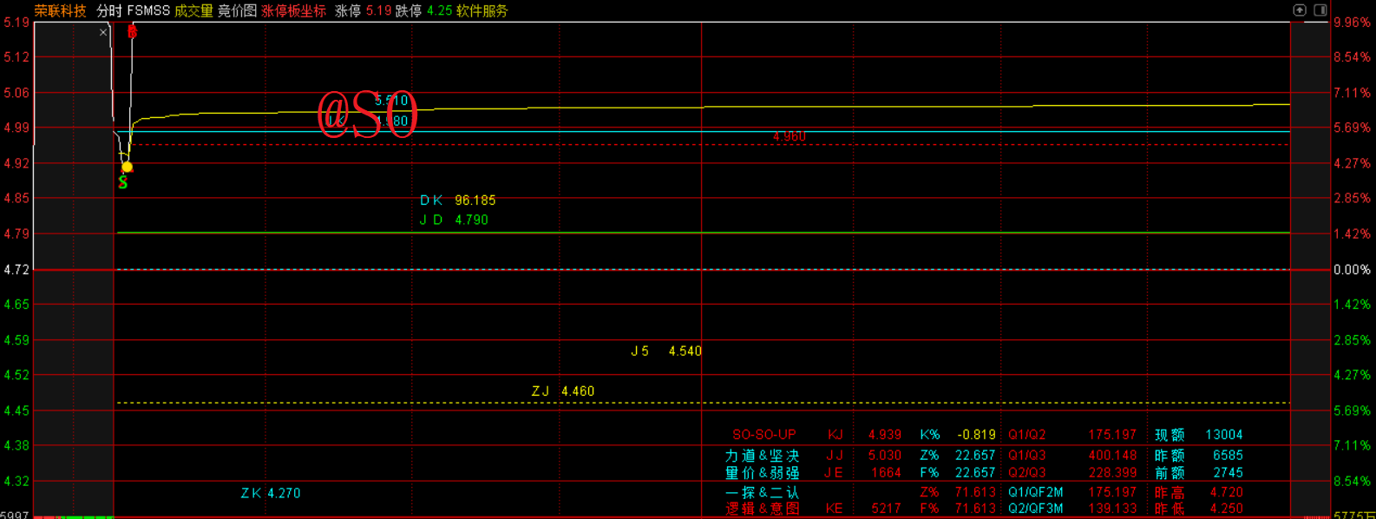Click the JE value 1664
1376x519 pixels.
[887, 473]
